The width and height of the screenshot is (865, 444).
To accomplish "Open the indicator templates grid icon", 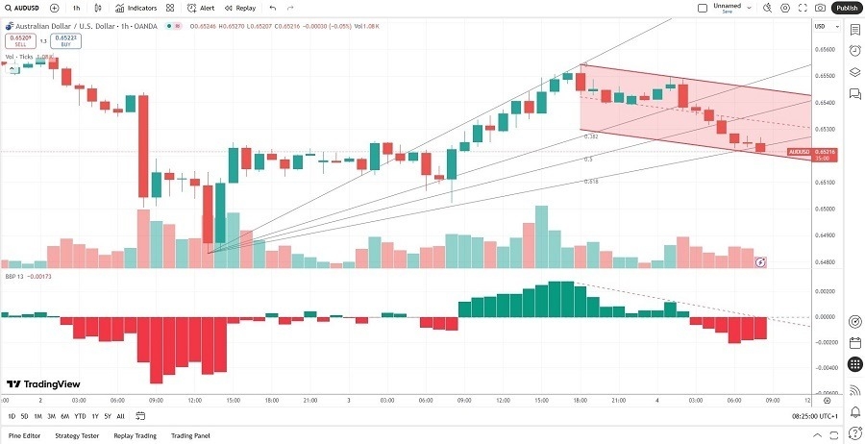I will coord(170,8).
